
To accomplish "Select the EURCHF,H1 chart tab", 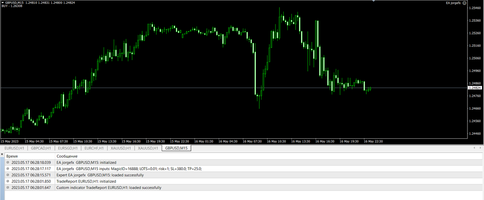I will [x=94, y=148].
